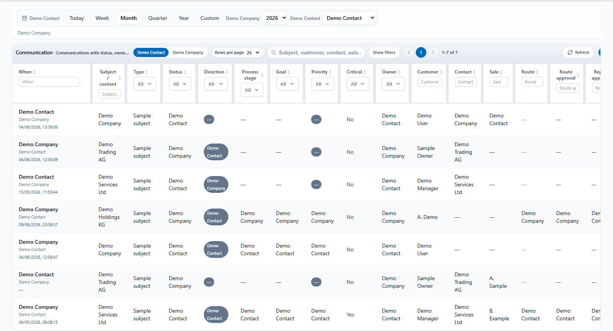Go to next page with right chevron
The height and width of the screenshot is (331, 613).
[x=433, y=52]
